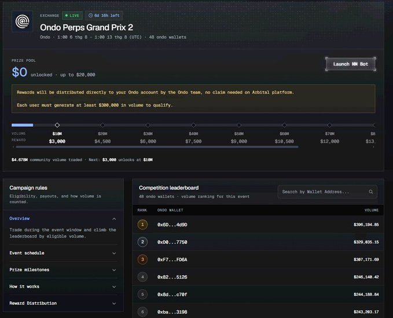Click the silver rank 2 medal
This screenshot has width=393, height=318.
[x=142, y=242]
